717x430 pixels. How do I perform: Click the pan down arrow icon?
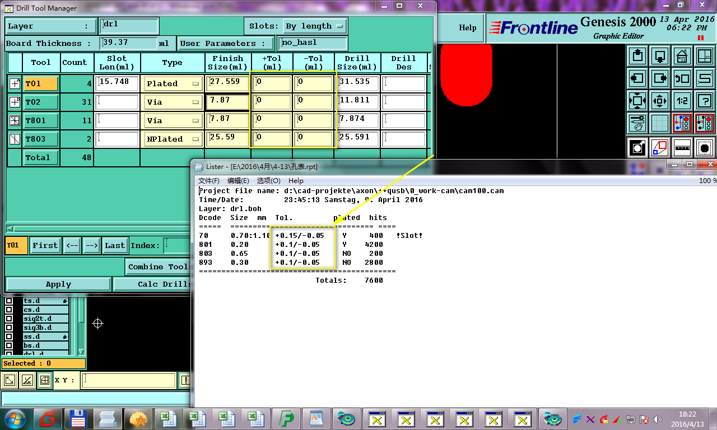[x=660, y=57]
